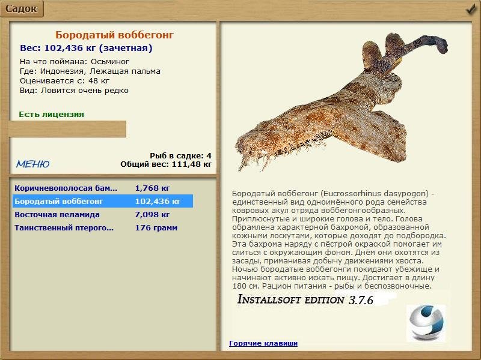
Task: Click the Есть лицензия label
Action: (x=51, y=114)
